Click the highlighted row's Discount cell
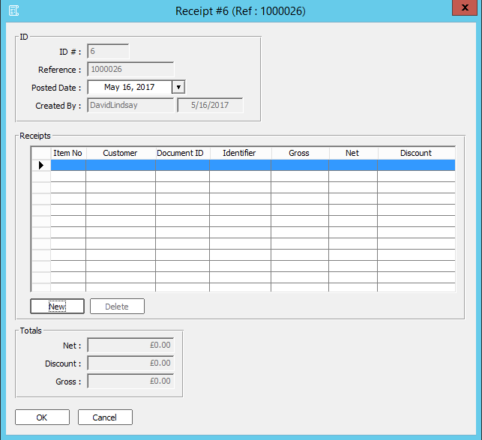The image size is (482, 440). pyautogui.click(x=417, y=165)
